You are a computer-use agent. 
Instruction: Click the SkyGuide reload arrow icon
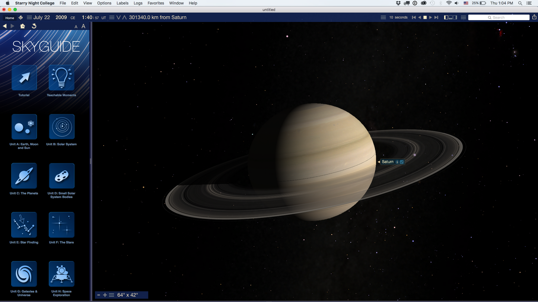(x=34, y=26)
